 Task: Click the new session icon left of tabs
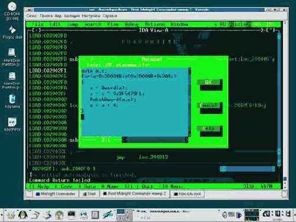pyautogui.click(x=29, y=194)
